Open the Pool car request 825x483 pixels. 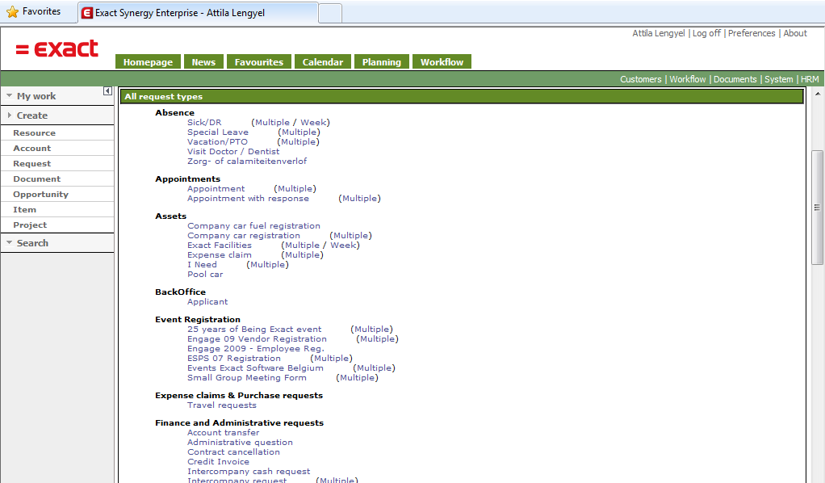click(205, 275)
